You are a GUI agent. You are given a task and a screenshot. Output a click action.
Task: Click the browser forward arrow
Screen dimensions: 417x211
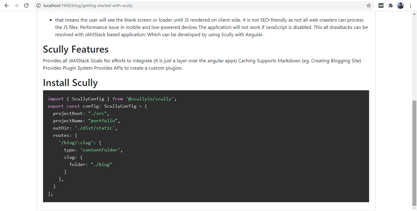[x=16, y=6]
